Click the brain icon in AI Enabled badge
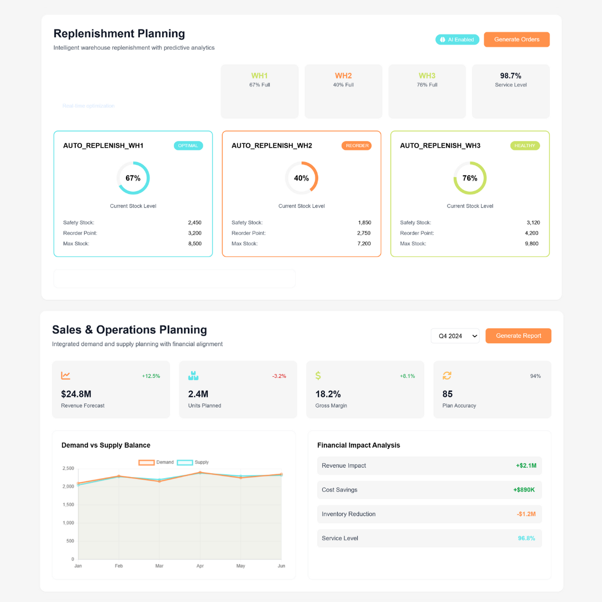Image resolution: width=602 pixels, height=602 pixels. pyautogui.click(x=443, y=40)
